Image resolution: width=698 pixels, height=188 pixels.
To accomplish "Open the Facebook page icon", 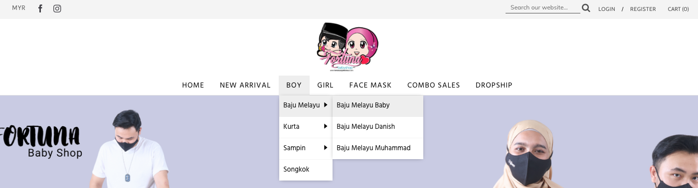I will [x=40, y=8].
